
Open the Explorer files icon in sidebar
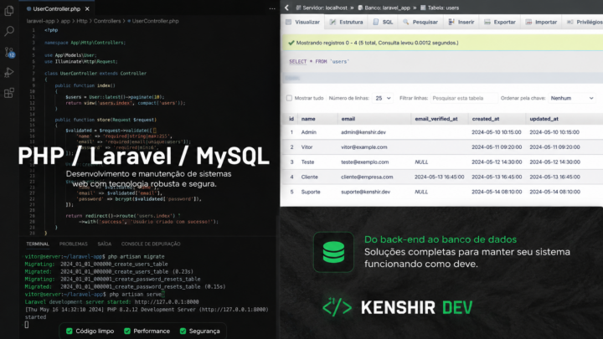9,11
